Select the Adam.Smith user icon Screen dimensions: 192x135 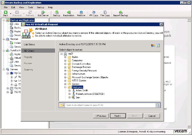tap(74, 91)
